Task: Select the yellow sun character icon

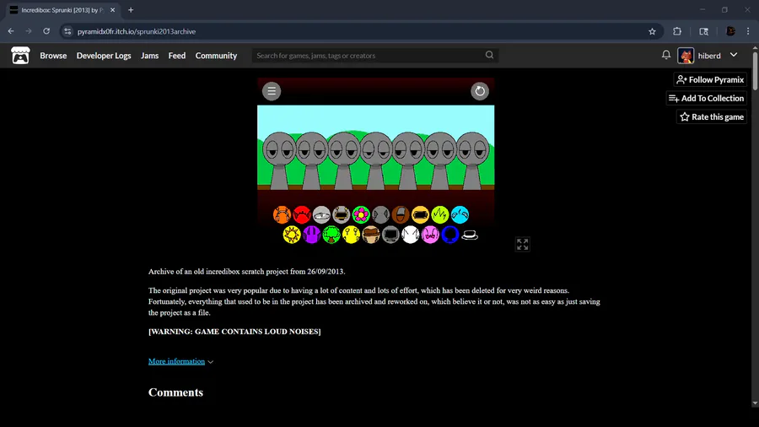Action: 292,235
